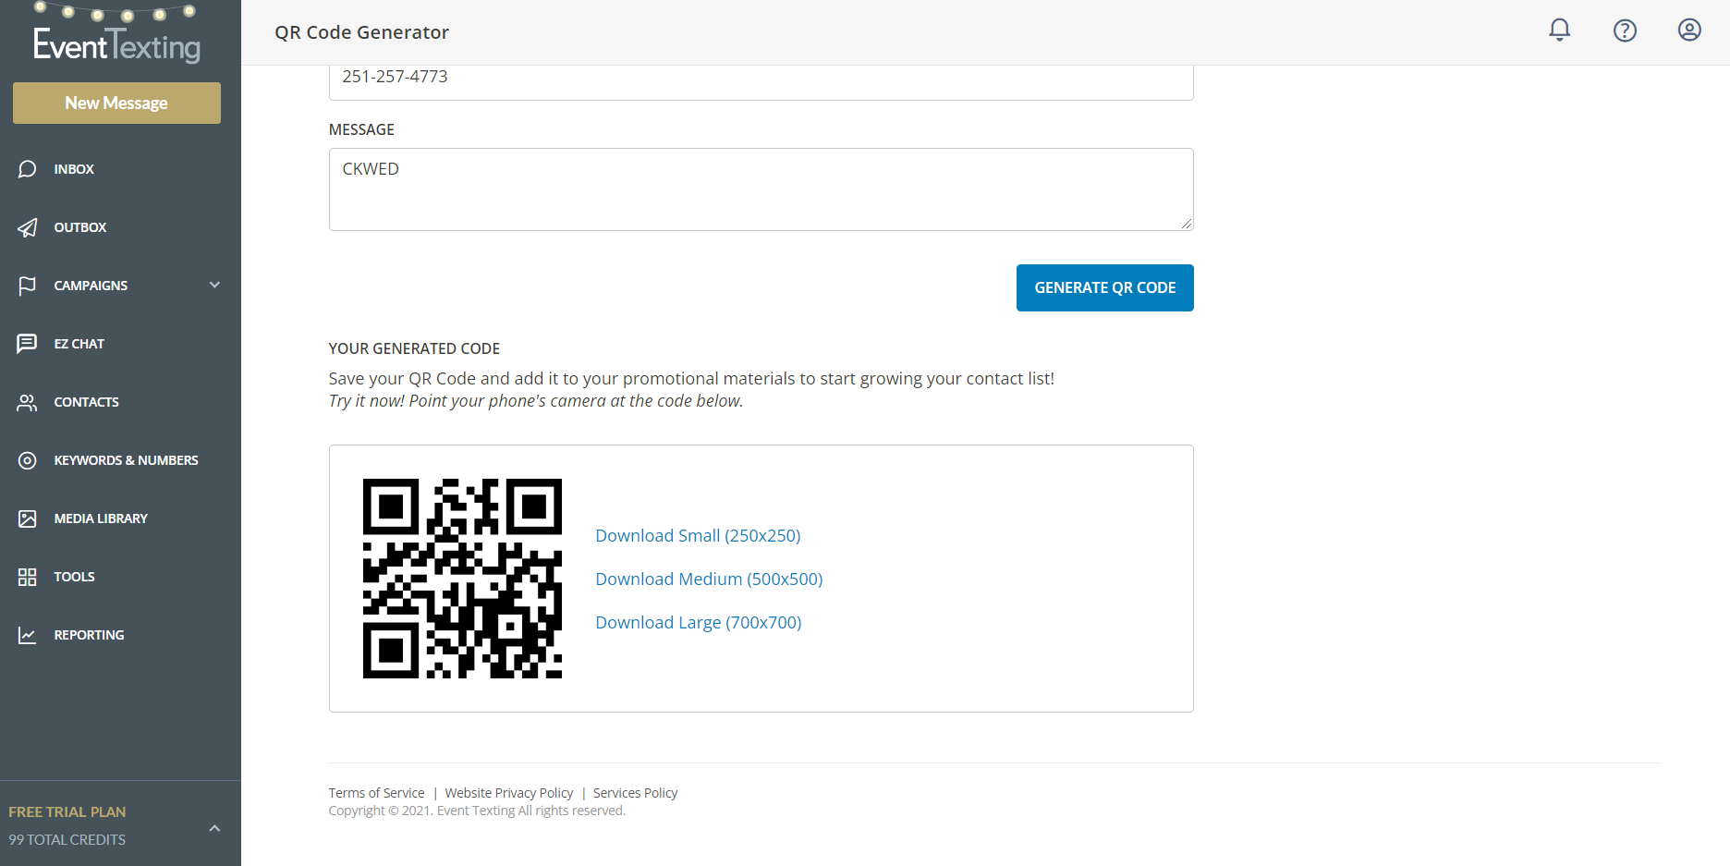This screenshot has width=1730, height=866.
Task: Click the Reporting chart icon
Action: click(28, 635)
